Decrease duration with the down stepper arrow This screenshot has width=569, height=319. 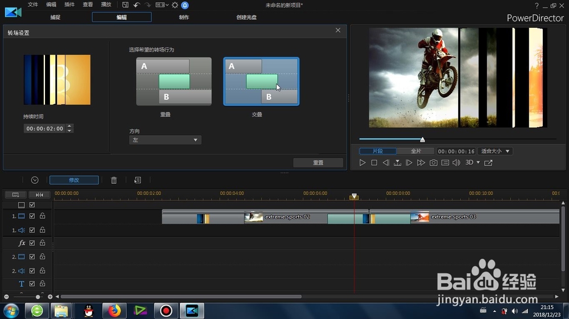(x=69, y=131)
